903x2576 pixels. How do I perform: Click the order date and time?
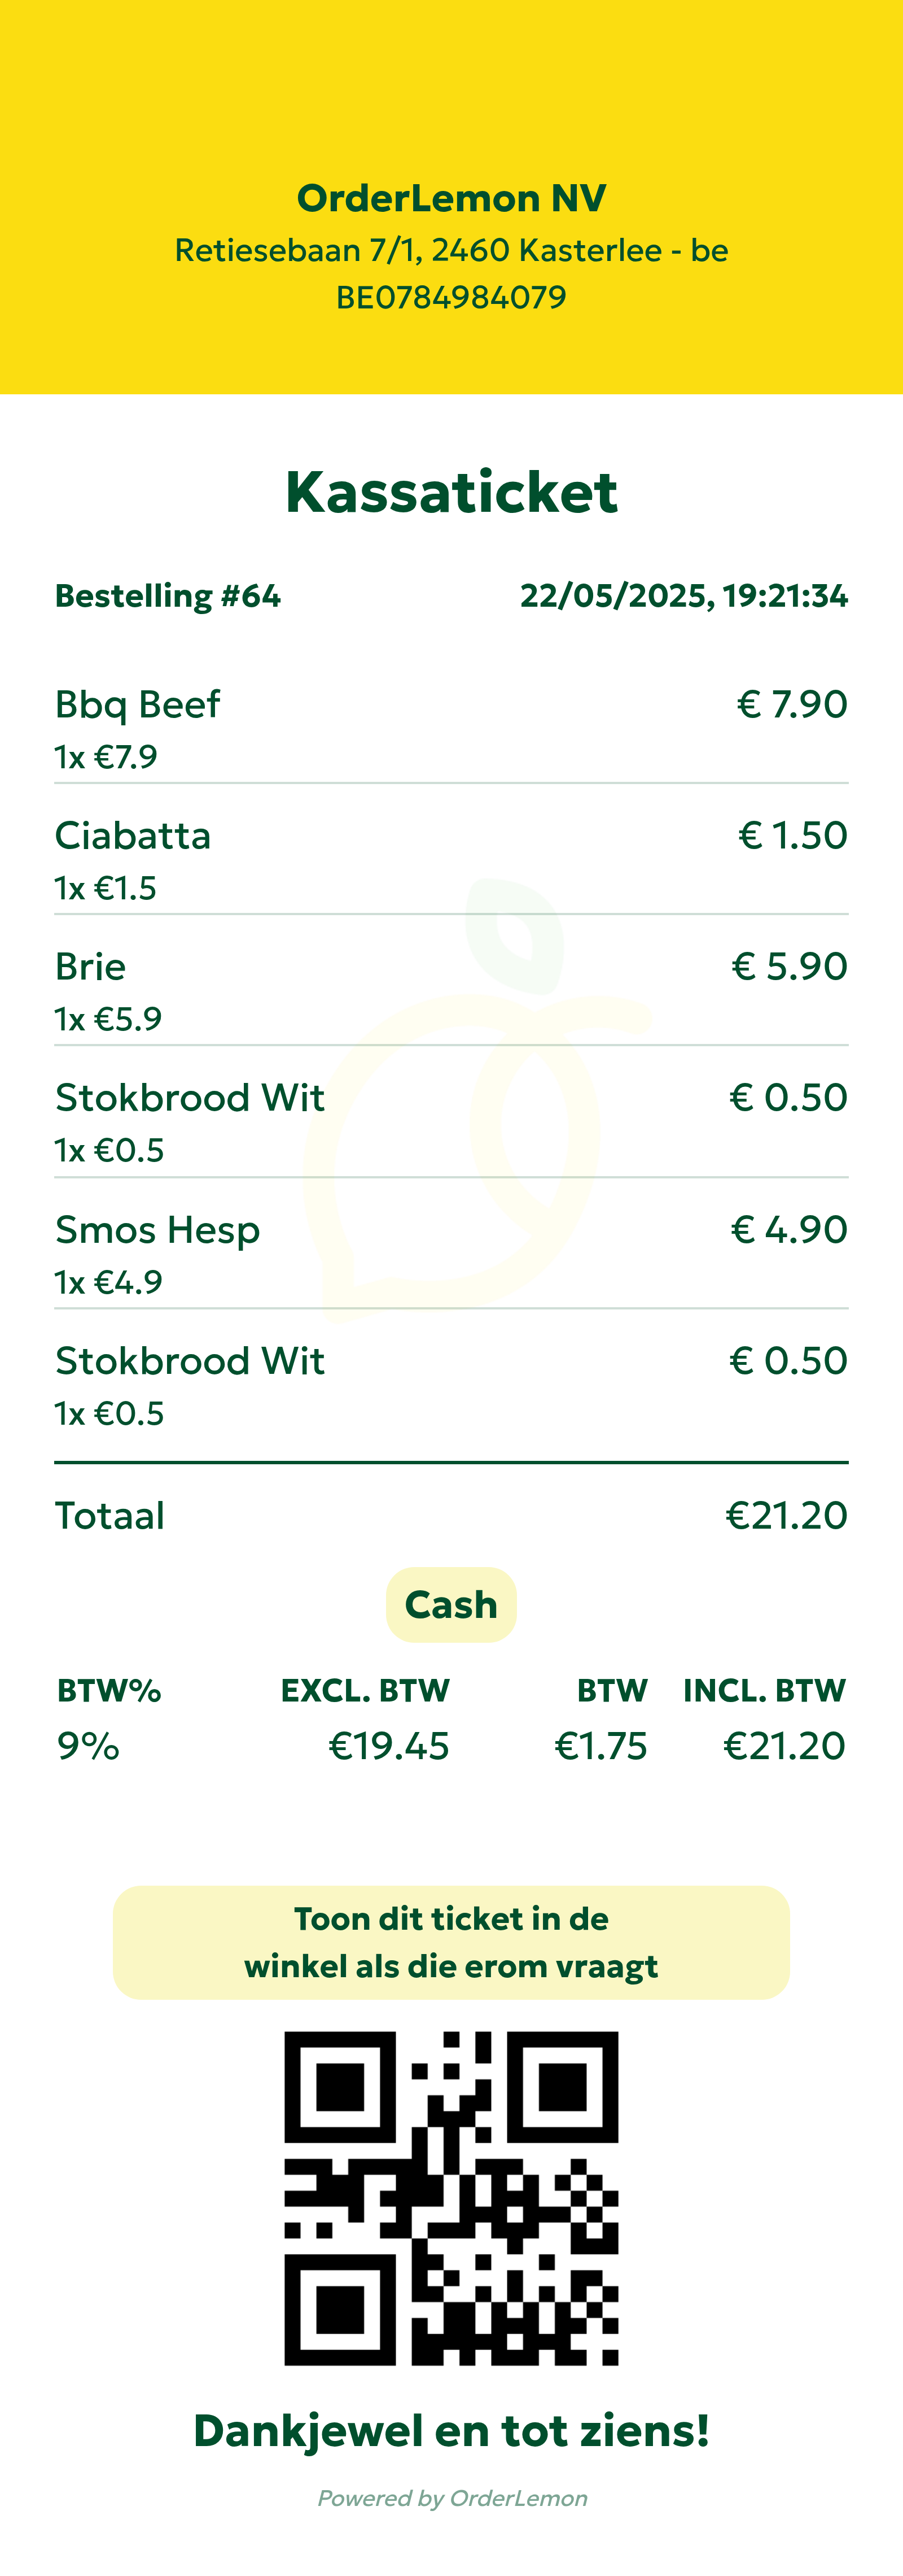tap(683, 596)
